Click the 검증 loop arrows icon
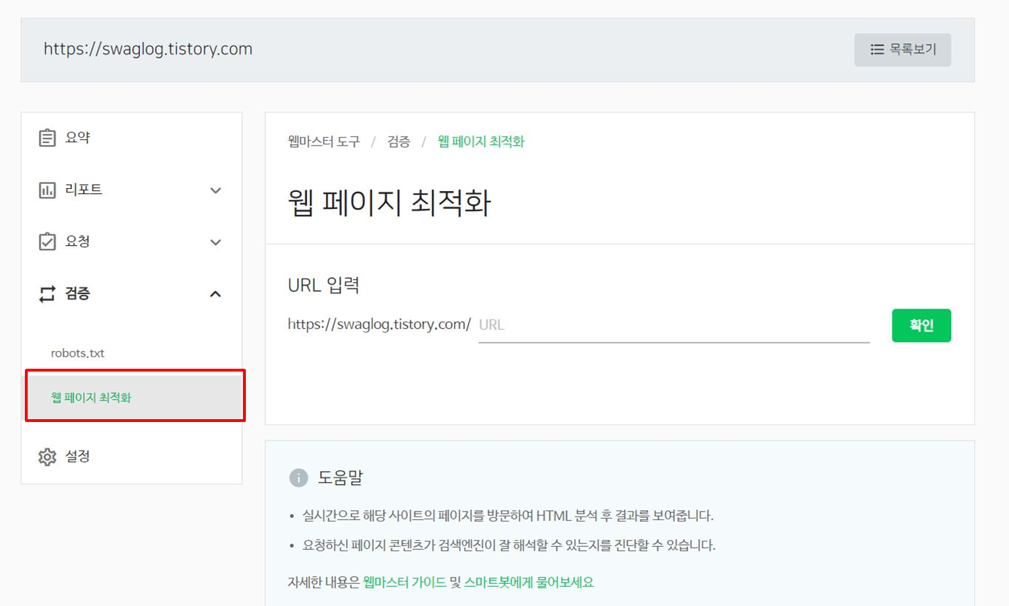 point(47,293)
